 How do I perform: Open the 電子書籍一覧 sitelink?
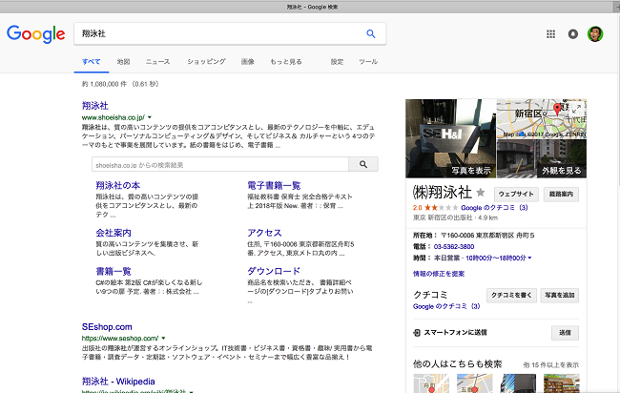[x=274, y=185]
